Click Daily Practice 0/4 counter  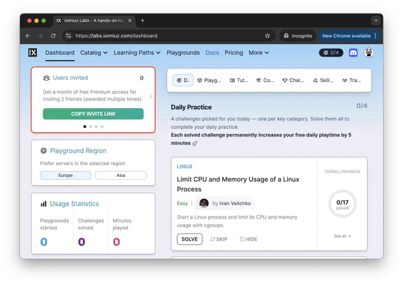(362, 106)
